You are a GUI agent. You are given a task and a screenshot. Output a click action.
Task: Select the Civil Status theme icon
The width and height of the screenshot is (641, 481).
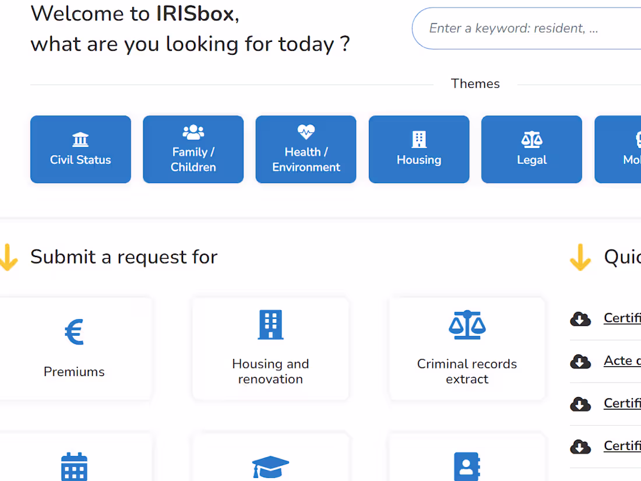pos(80,139)
